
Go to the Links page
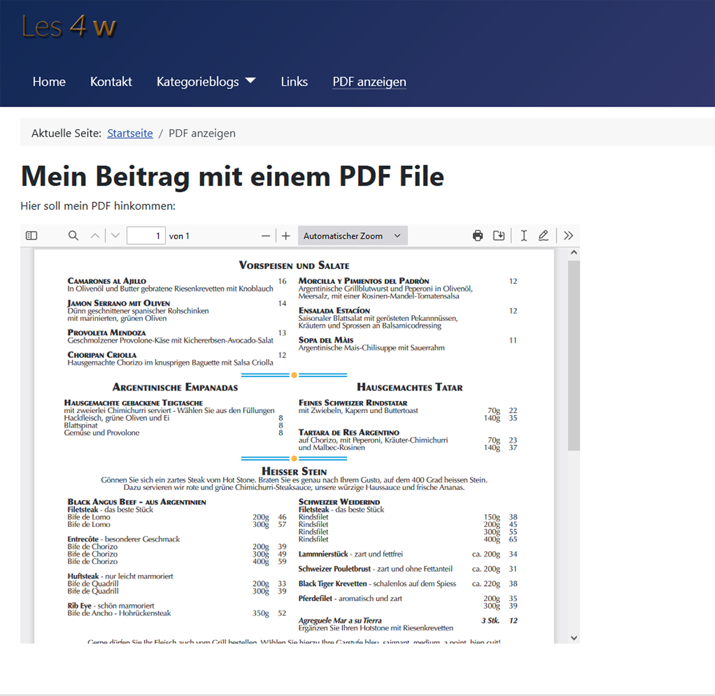tap(294, 82)
